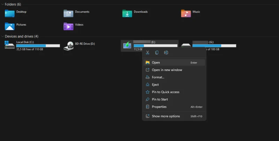Pin the drive to Quick access
This screenshot has height=141, width=279.
tap(174, 92)
